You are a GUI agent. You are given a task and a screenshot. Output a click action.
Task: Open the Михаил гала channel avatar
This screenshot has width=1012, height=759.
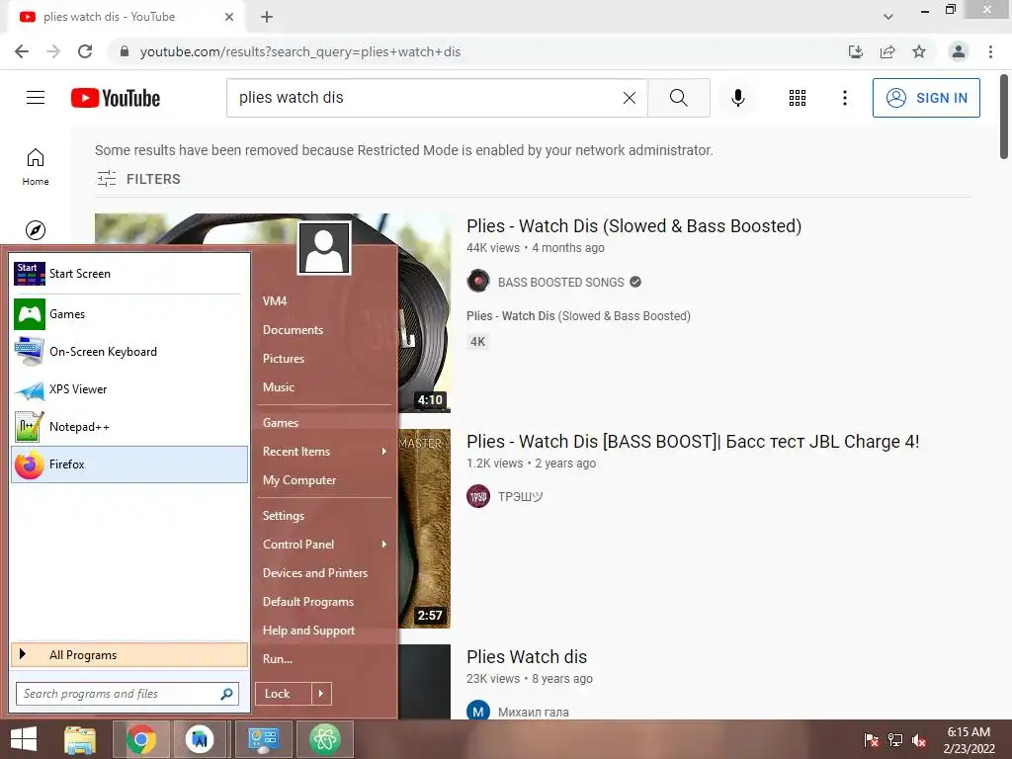click(x=477, y=712)
